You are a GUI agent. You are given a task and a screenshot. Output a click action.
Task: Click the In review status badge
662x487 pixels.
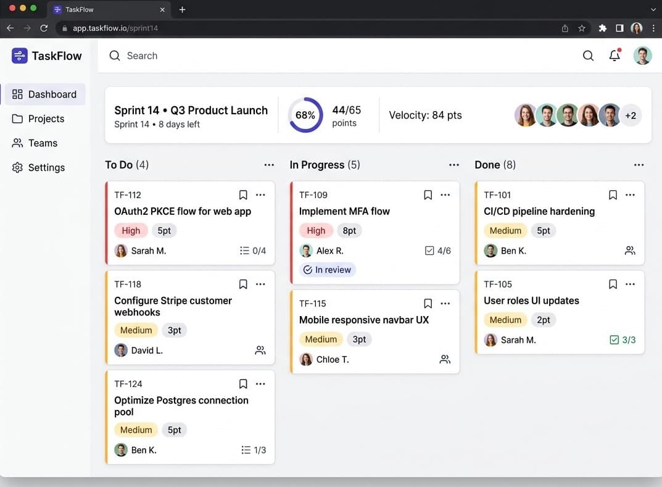point(328,270)
